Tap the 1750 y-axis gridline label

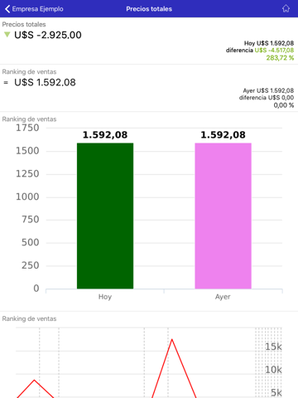pyautogui.click(x=27, y=128)
